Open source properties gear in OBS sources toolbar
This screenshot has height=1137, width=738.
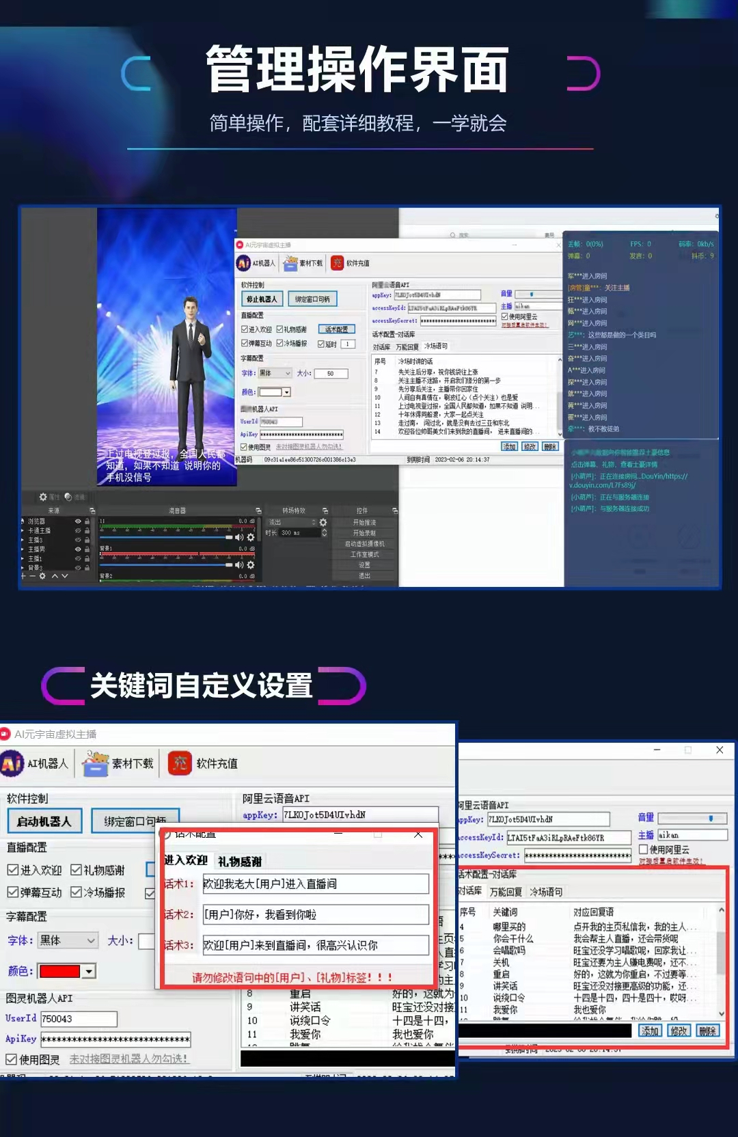(42, 576)
